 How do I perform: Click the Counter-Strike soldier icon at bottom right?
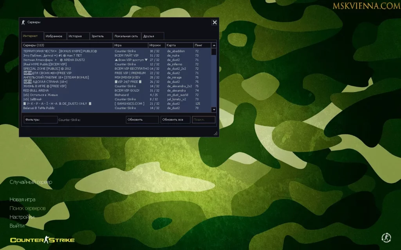(386, 237)
